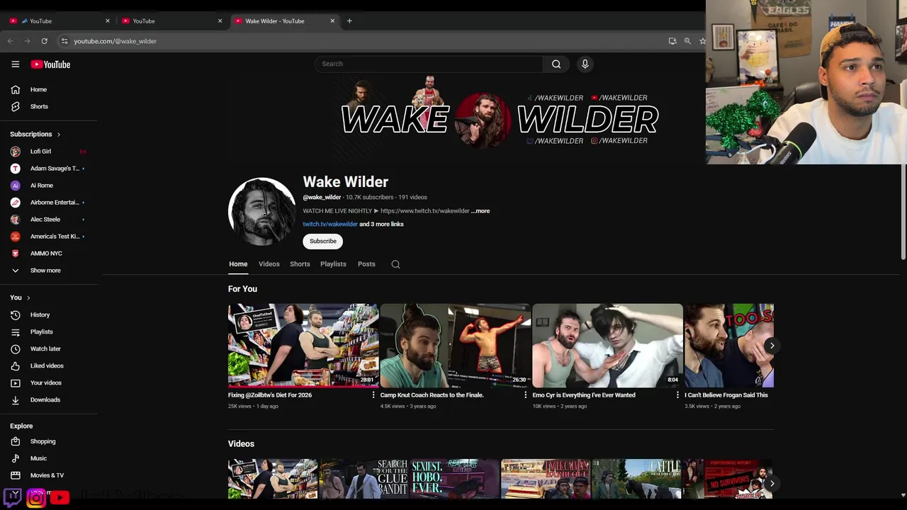
Task: Open the YouTube hamburger guide menu
Action: tap(15, 64)
